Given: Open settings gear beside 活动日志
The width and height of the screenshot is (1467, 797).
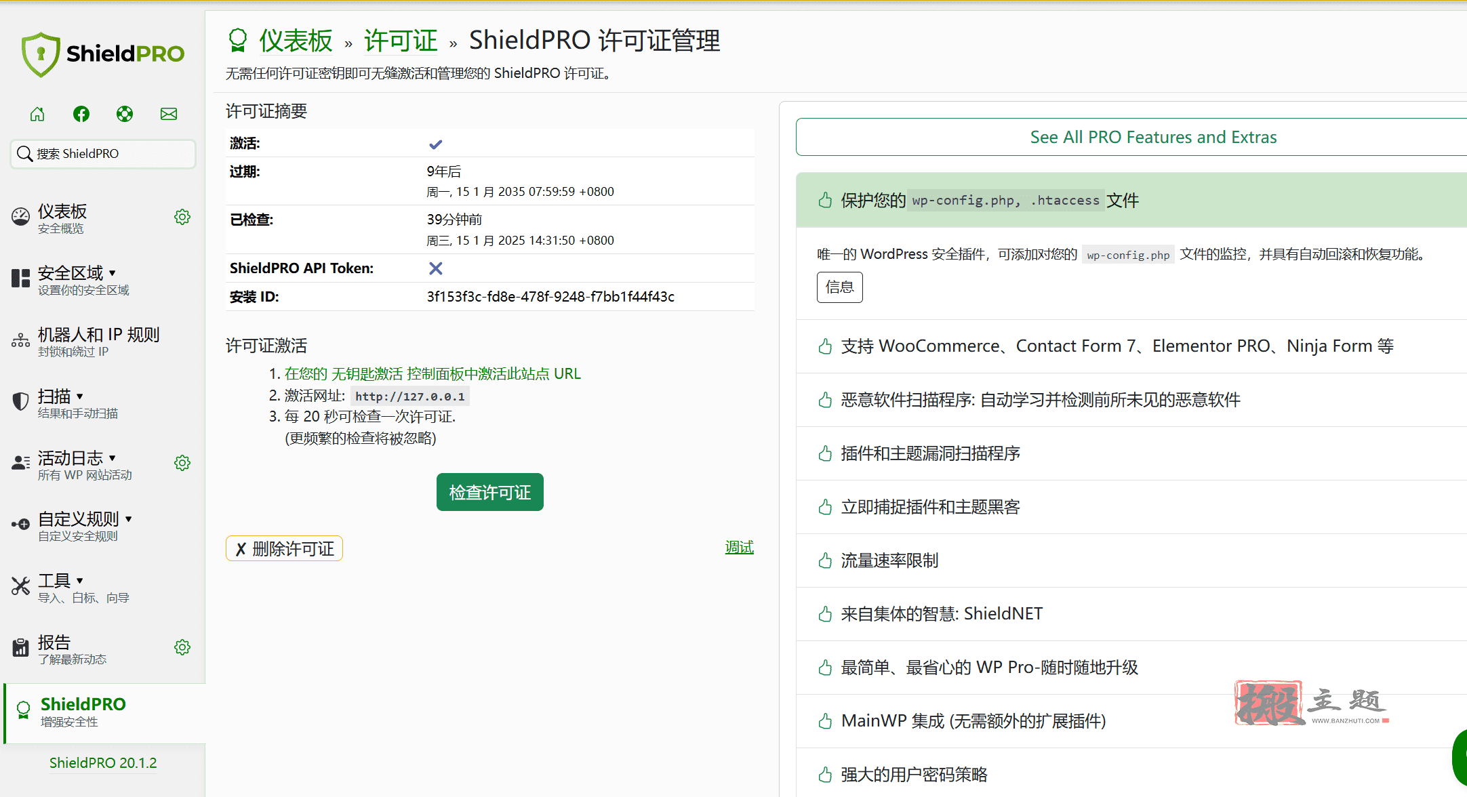Looking at the screenshot, I should coord(182,463).
